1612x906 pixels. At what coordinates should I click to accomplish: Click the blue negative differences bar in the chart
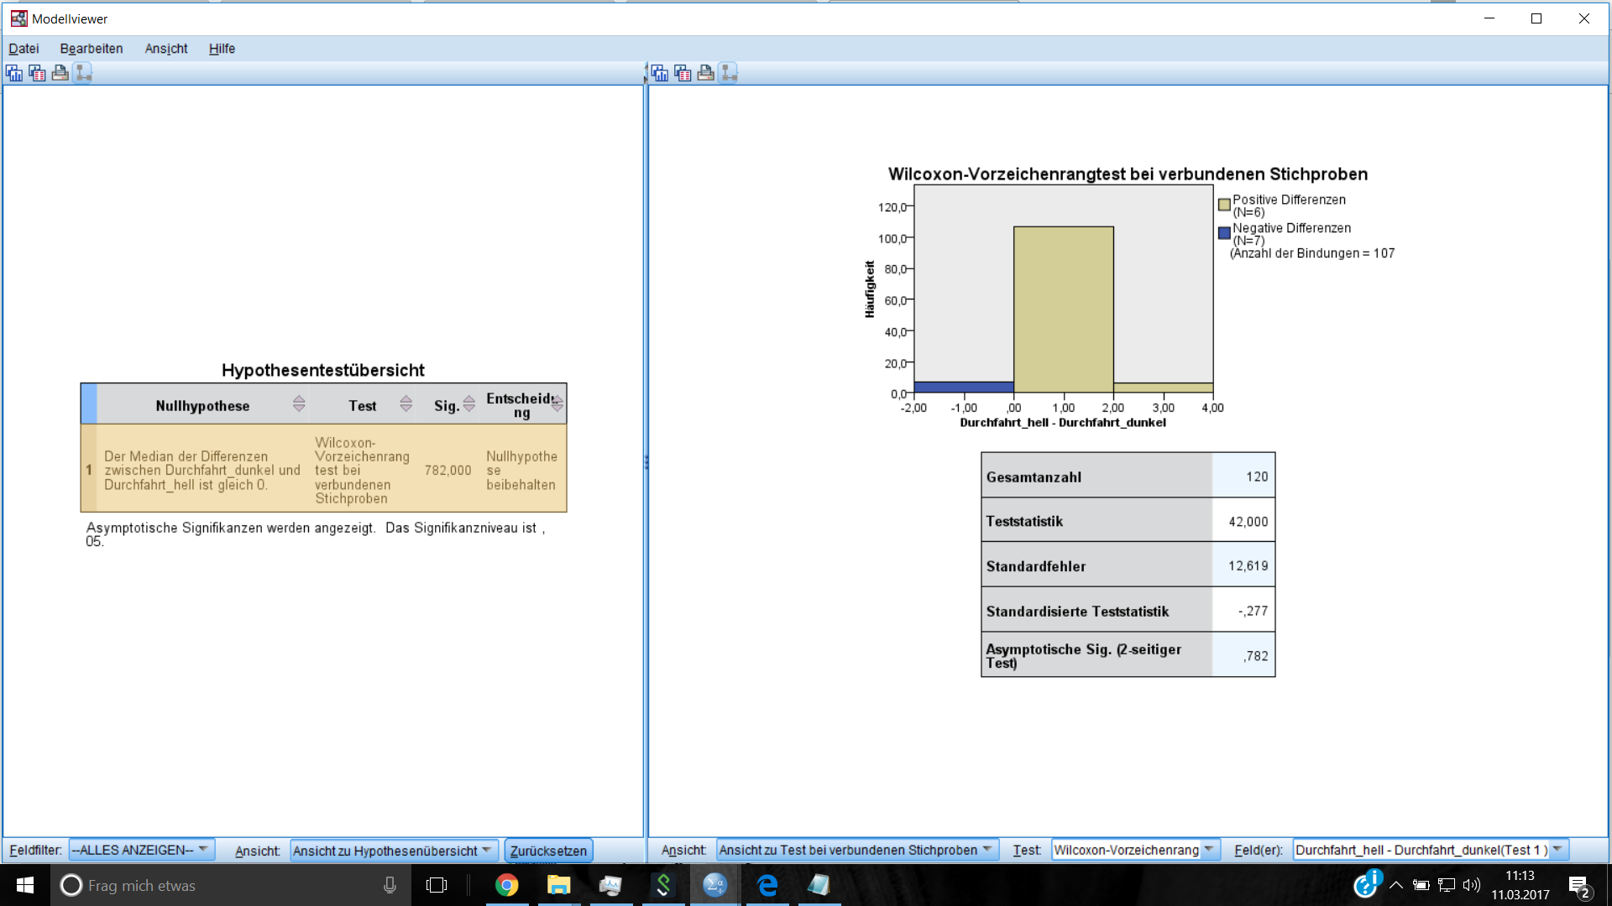(x=964, y=387)
